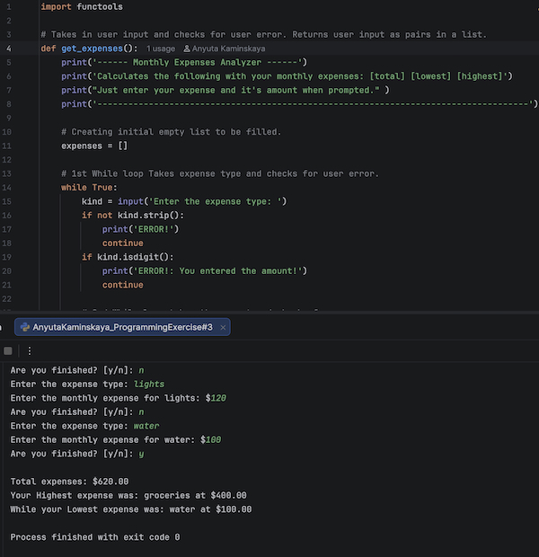Click the 'Calculates the following' print line
539x557 pixels.
tap(287, 76)
